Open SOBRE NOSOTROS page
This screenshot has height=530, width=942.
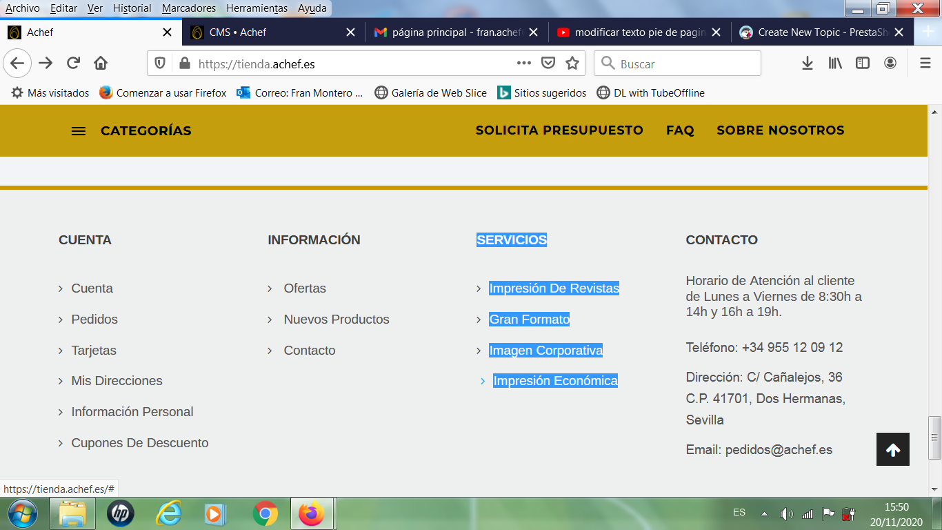pos(781,130)
